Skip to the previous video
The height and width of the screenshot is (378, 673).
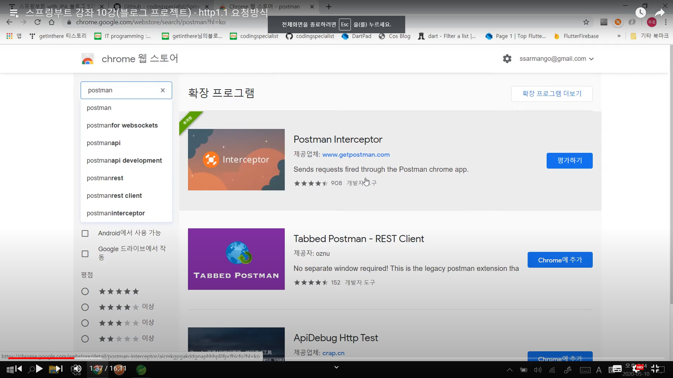[19, 369]
